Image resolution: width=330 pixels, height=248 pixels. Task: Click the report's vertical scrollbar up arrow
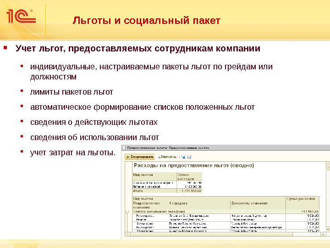pyautogui.click(x=328, y=164)
